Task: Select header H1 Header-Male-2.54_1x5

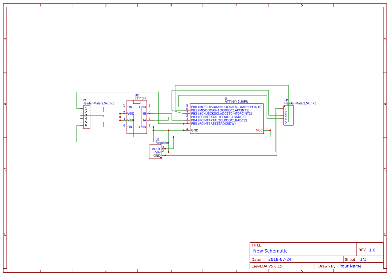Action: (289, 115)
